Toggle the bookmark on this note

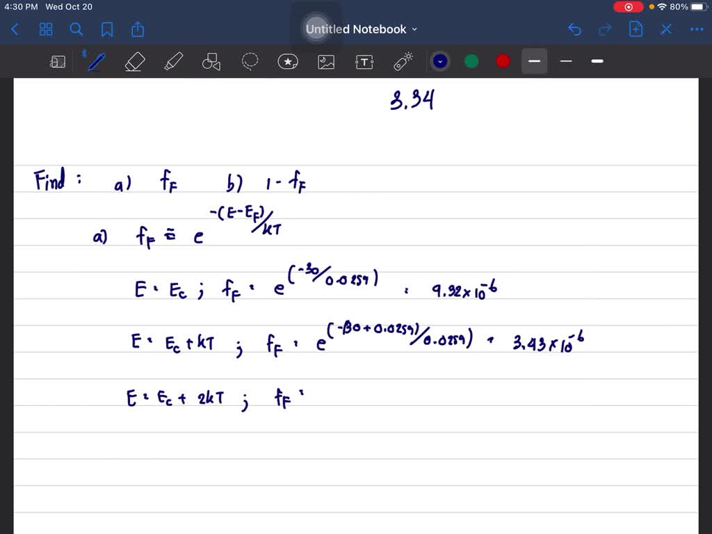pyautogui.click(x=106, y=29)
